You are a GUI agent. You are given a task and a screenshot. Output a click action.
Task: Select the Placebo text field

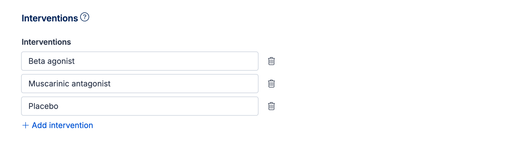(140, 106)
